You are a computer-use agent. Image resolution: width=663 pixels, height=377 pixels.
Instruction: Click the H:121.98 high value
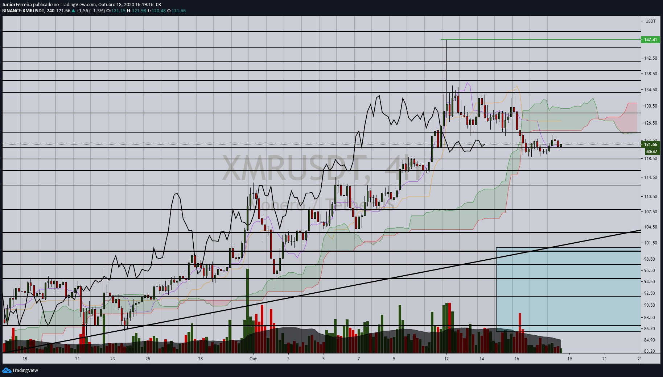click(137, 11)
